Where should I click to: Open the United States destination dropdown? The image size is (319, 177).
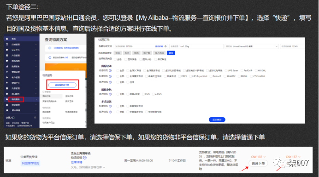point(251,46)
